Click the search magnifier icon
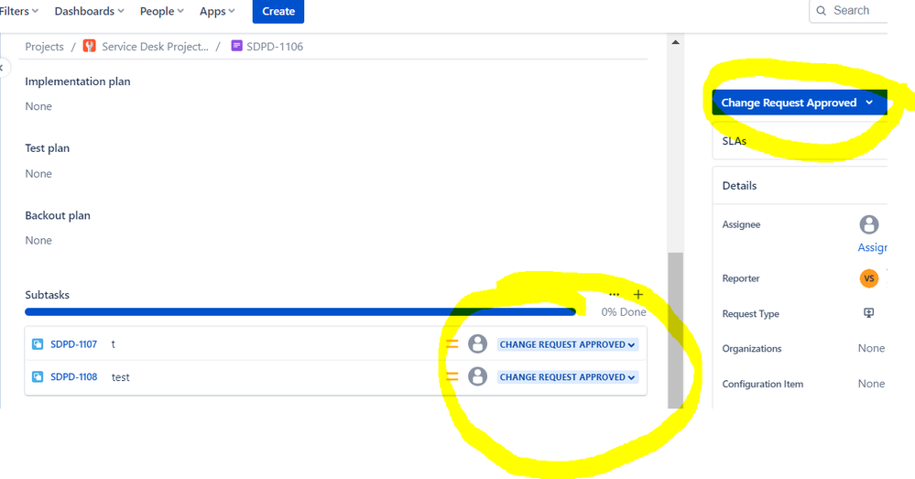The height and width of the screenshot is (479, 915). click(x=821, y=10)
